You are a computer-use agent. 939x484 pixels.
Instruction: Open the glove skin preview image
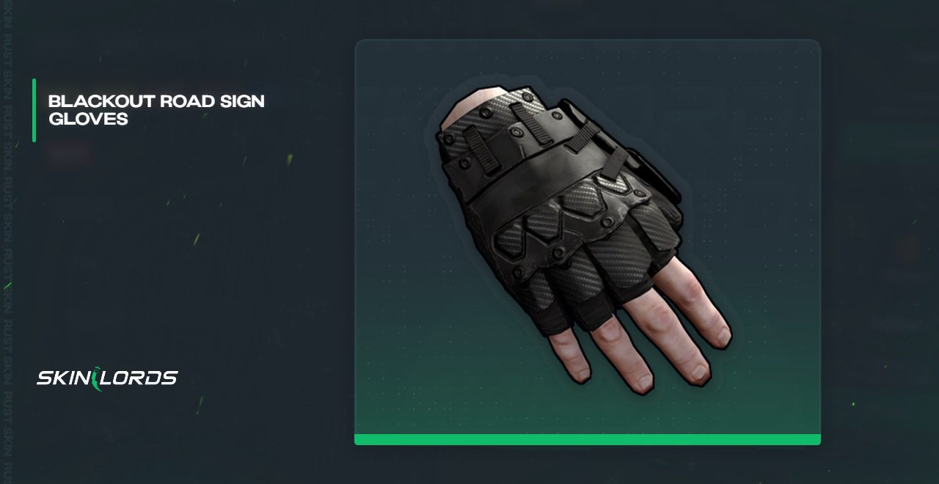[588, 242]
